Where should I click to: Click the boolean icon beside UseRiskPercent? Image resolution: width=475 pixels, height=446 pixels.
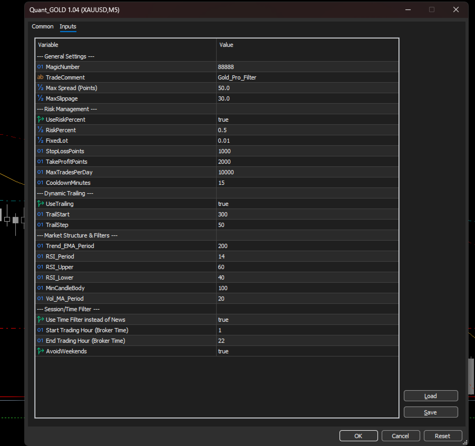click(x=40, y=120)
